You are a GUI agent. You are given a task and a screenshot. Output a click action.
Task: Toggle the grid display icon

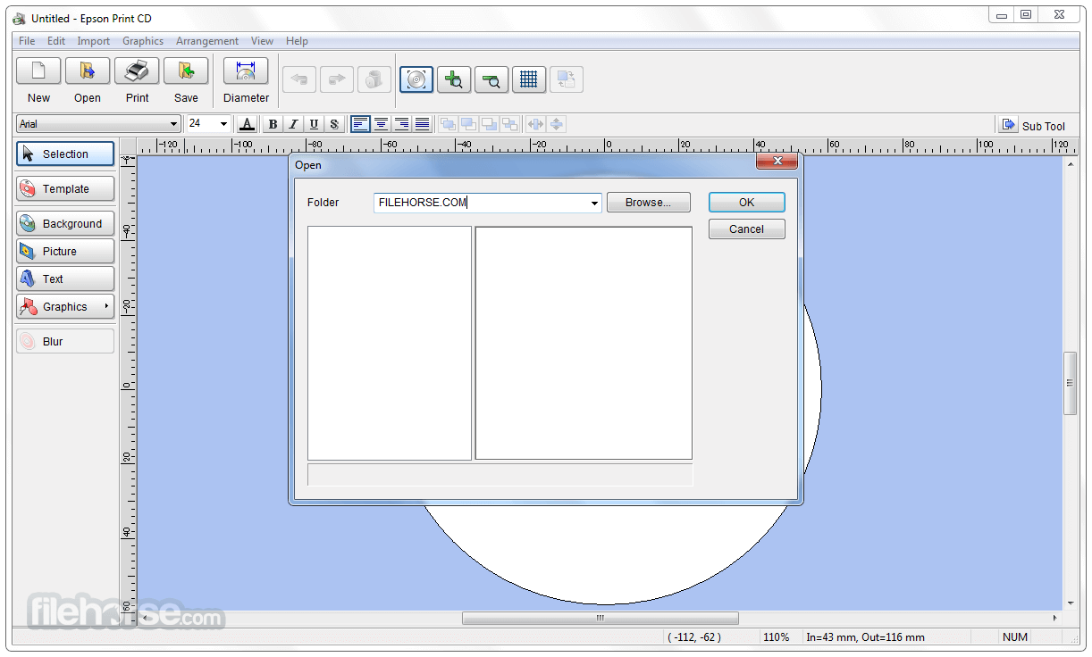[x=529, y=79]
